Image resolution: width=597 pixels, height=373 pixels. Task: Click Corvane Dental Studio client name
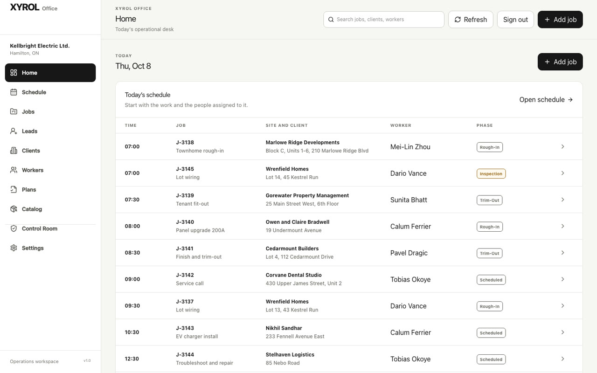[293, 275]
